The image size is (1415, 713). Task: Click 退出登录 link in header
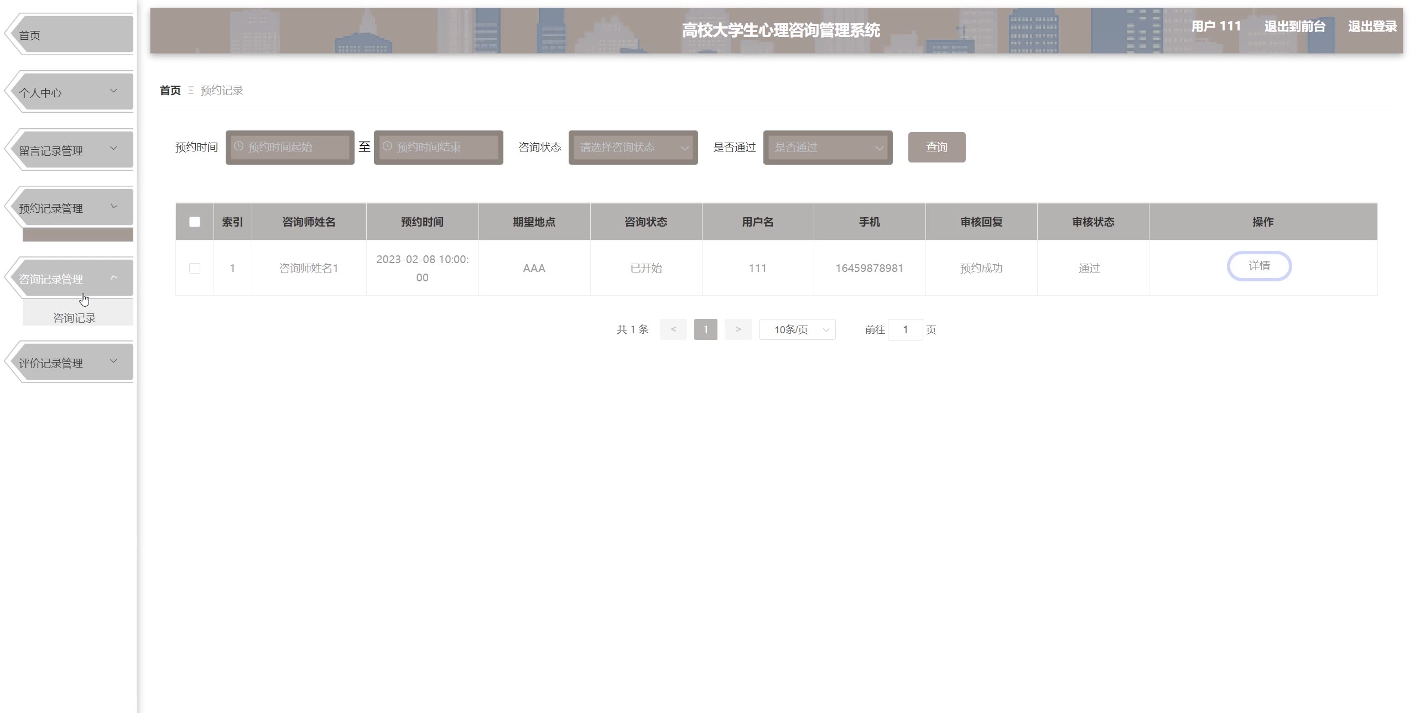coord(1372,27)
